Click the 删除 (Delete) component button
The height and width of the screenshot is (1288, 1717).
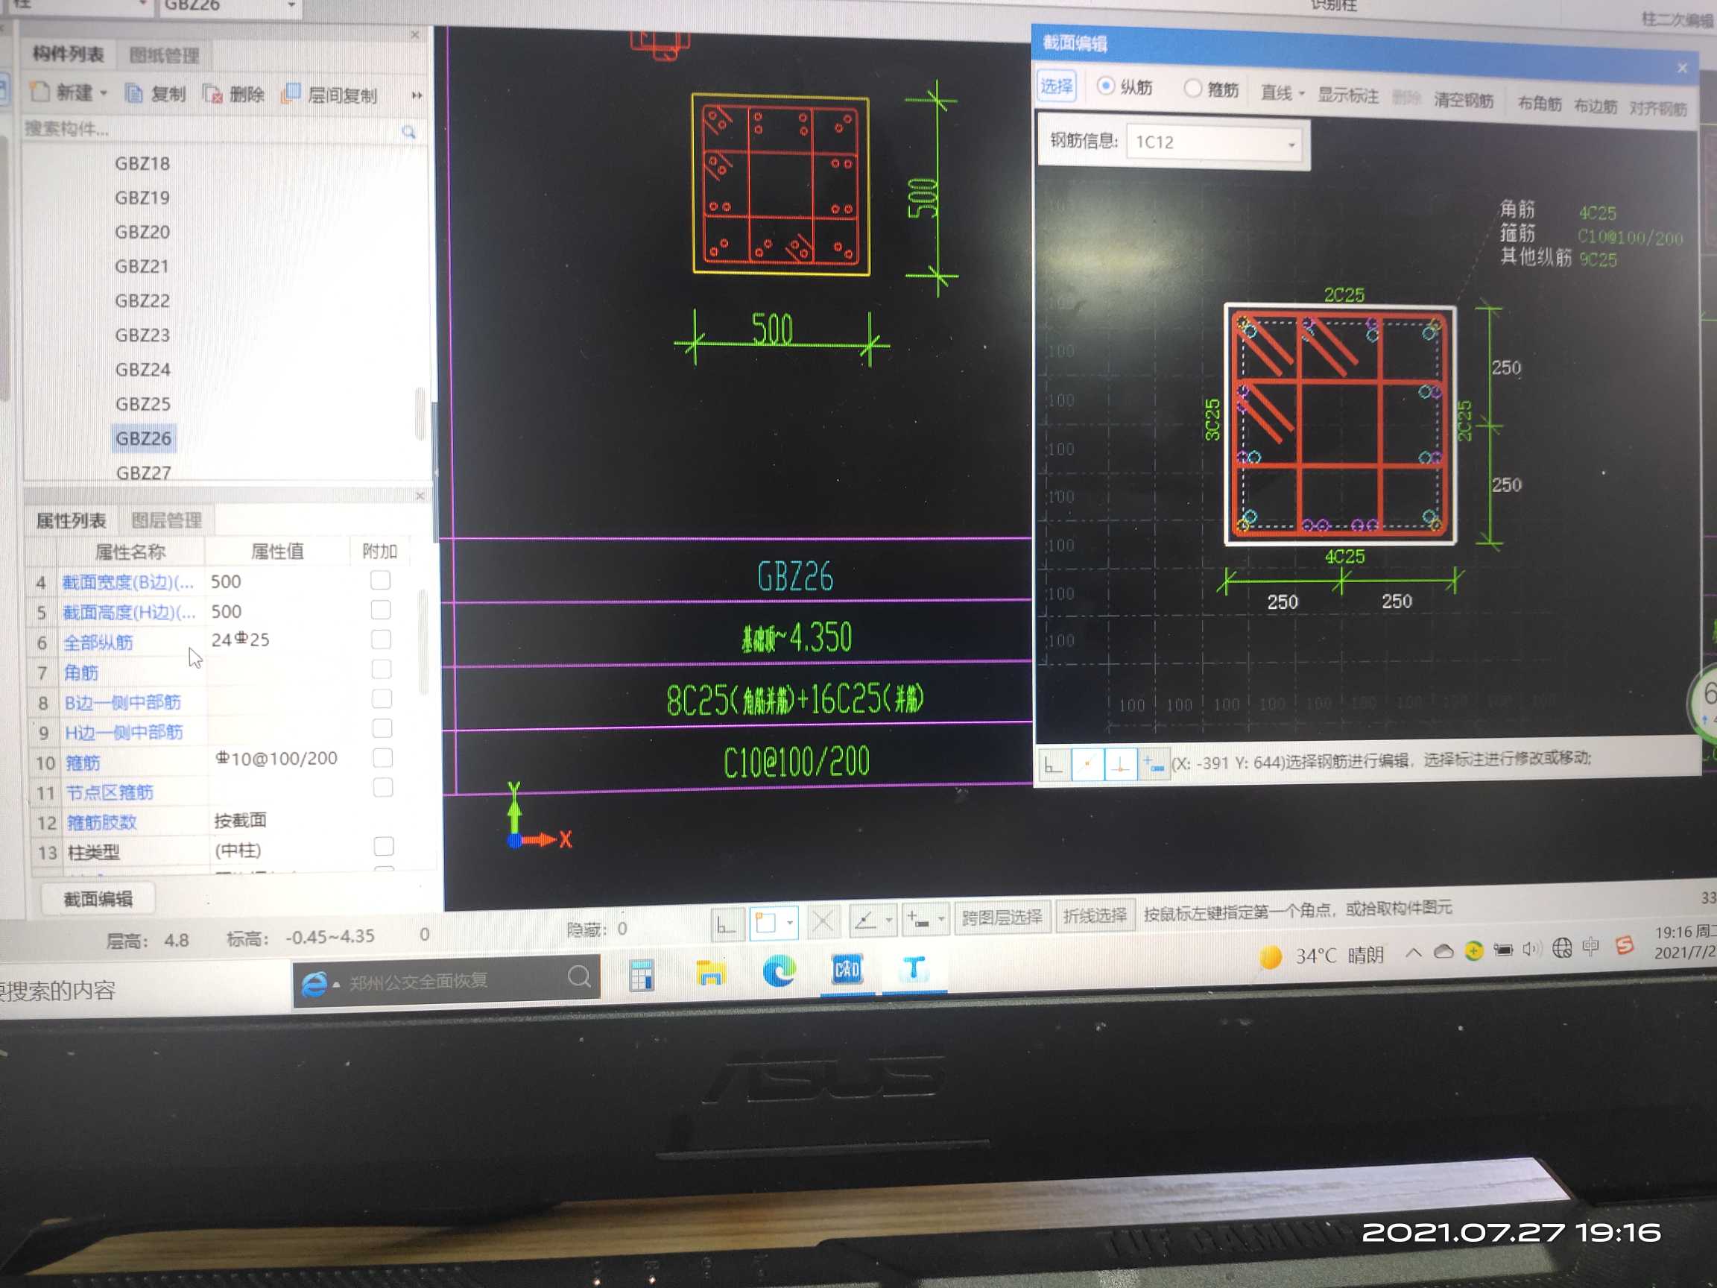[x=234, y=95]
